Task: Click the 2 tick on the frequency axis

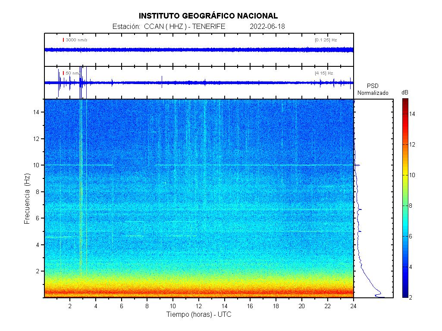Action: point(38,271)
